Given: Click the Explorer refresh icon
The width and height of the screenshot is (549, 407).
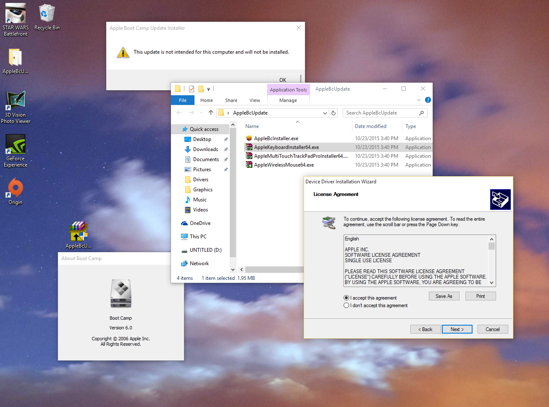Looking at the screenshot, I should pos(334,113).
